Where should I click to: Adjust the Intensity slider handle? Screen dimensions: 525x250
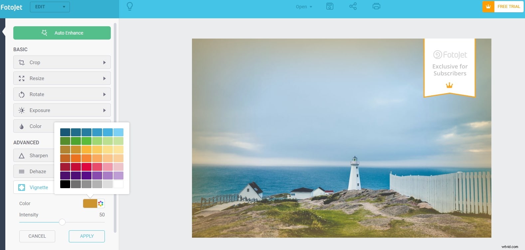(62, 222)
